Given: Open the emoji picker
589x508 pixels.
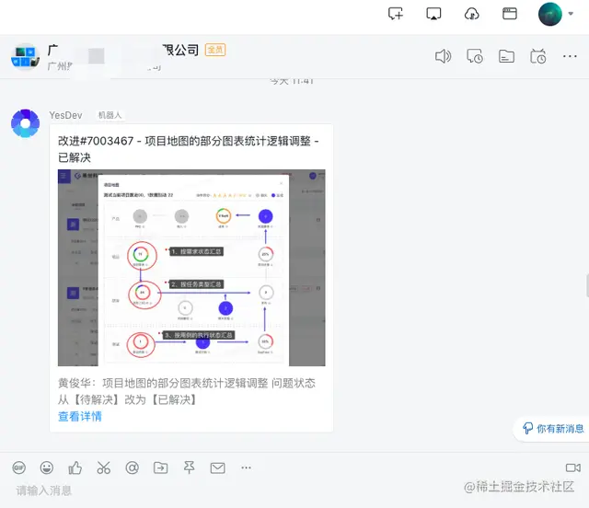Looking at the screenshot, I should coord(47,468).
